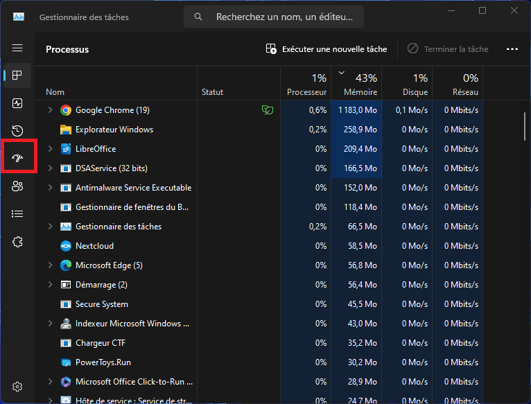
Task: Open the App history sidebar tab
Action: (17, 131)
